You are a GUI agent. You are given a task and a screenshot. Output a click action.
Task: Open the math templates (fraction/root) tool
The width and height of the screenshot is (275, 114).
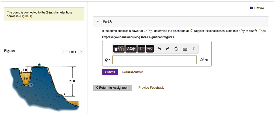pyautogui.click(x=119, y=49)
